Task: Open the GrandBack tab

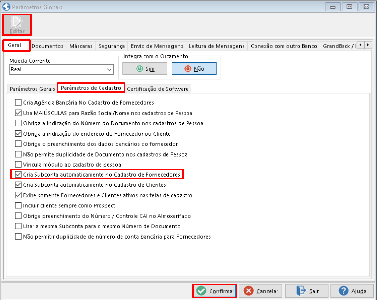Action: click(339, 46)
